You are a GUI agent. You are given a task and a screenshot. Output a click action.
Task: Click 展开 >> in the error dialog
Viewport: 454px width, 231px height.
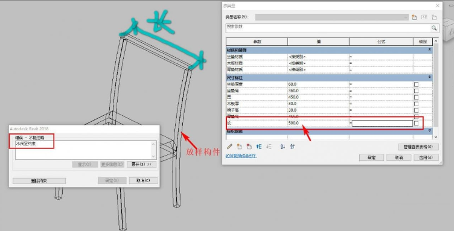tap(142, 164)
